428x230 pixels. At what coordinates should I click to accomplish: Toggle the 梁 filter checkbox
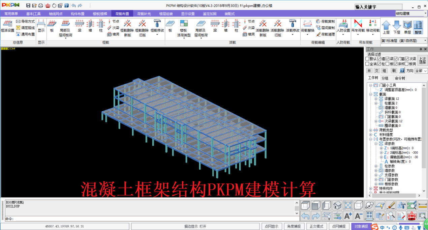(x=388, y=59)
